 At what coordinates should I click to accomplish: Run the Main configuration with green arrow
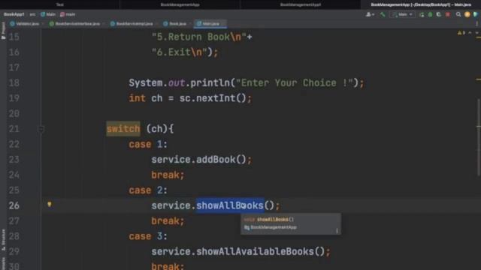click(422, 14)
